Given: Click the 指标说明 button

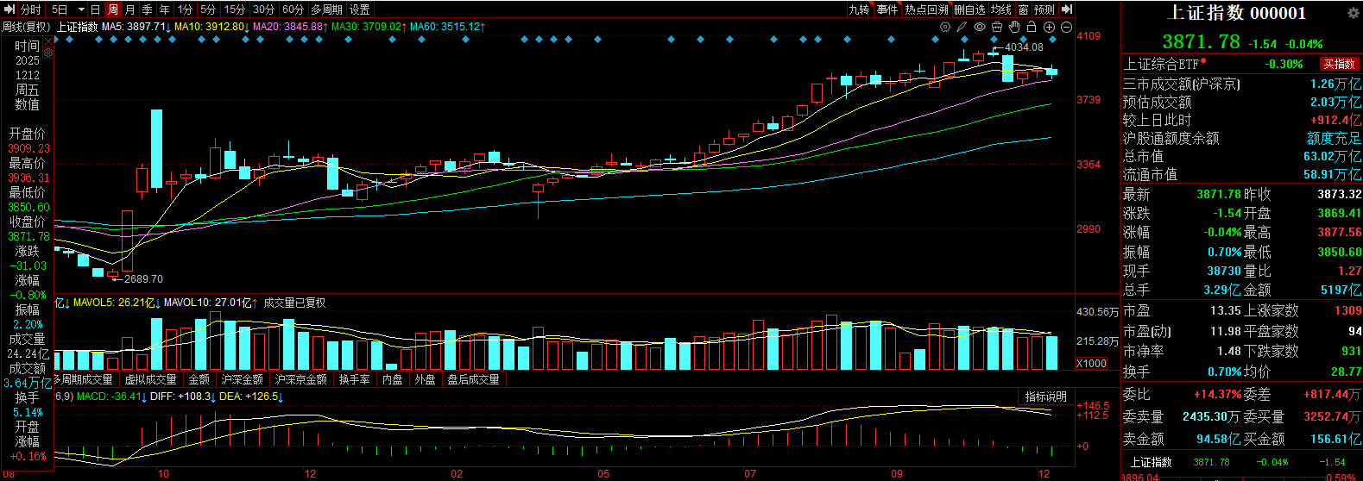Looking at the screenshot, I should point(1045,397).
